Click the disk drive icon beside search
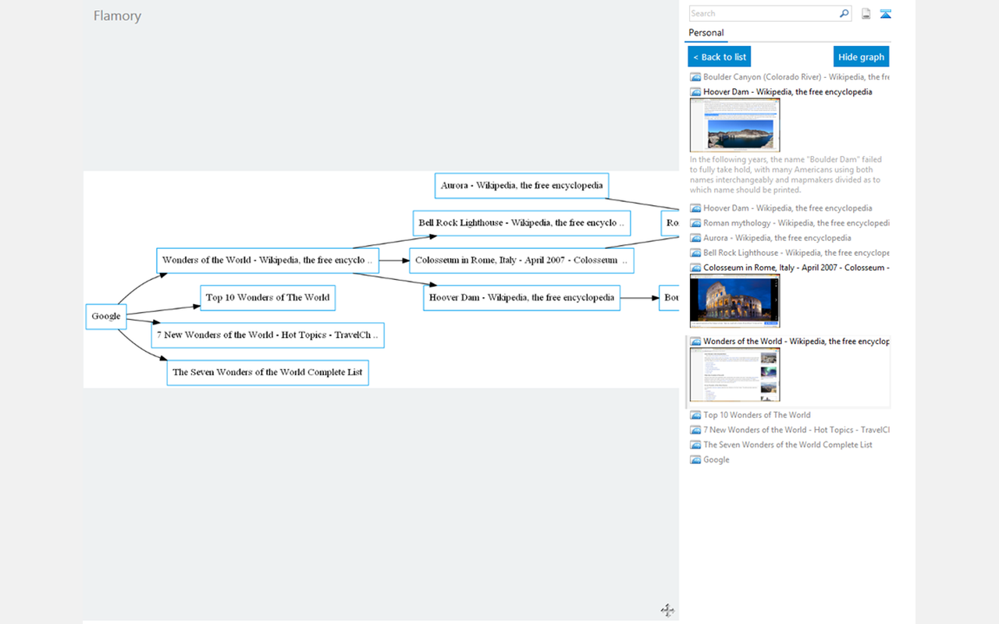 (x=866, y=13)
